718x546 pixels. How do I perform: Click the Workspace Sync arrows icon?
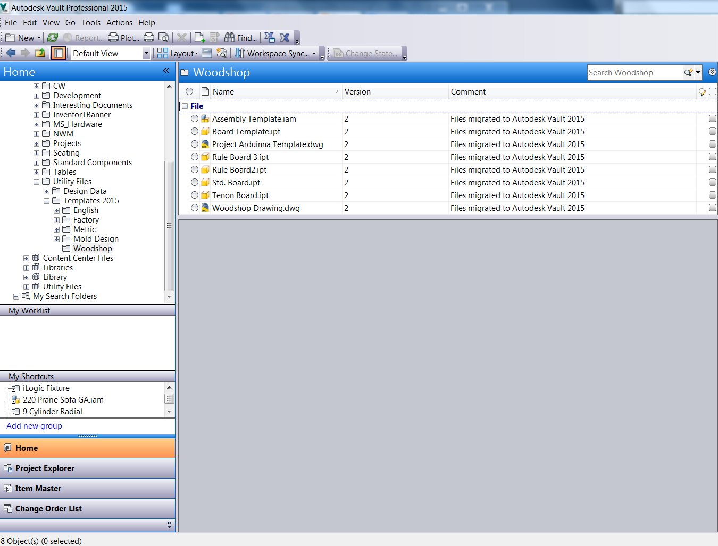[240, 53]
